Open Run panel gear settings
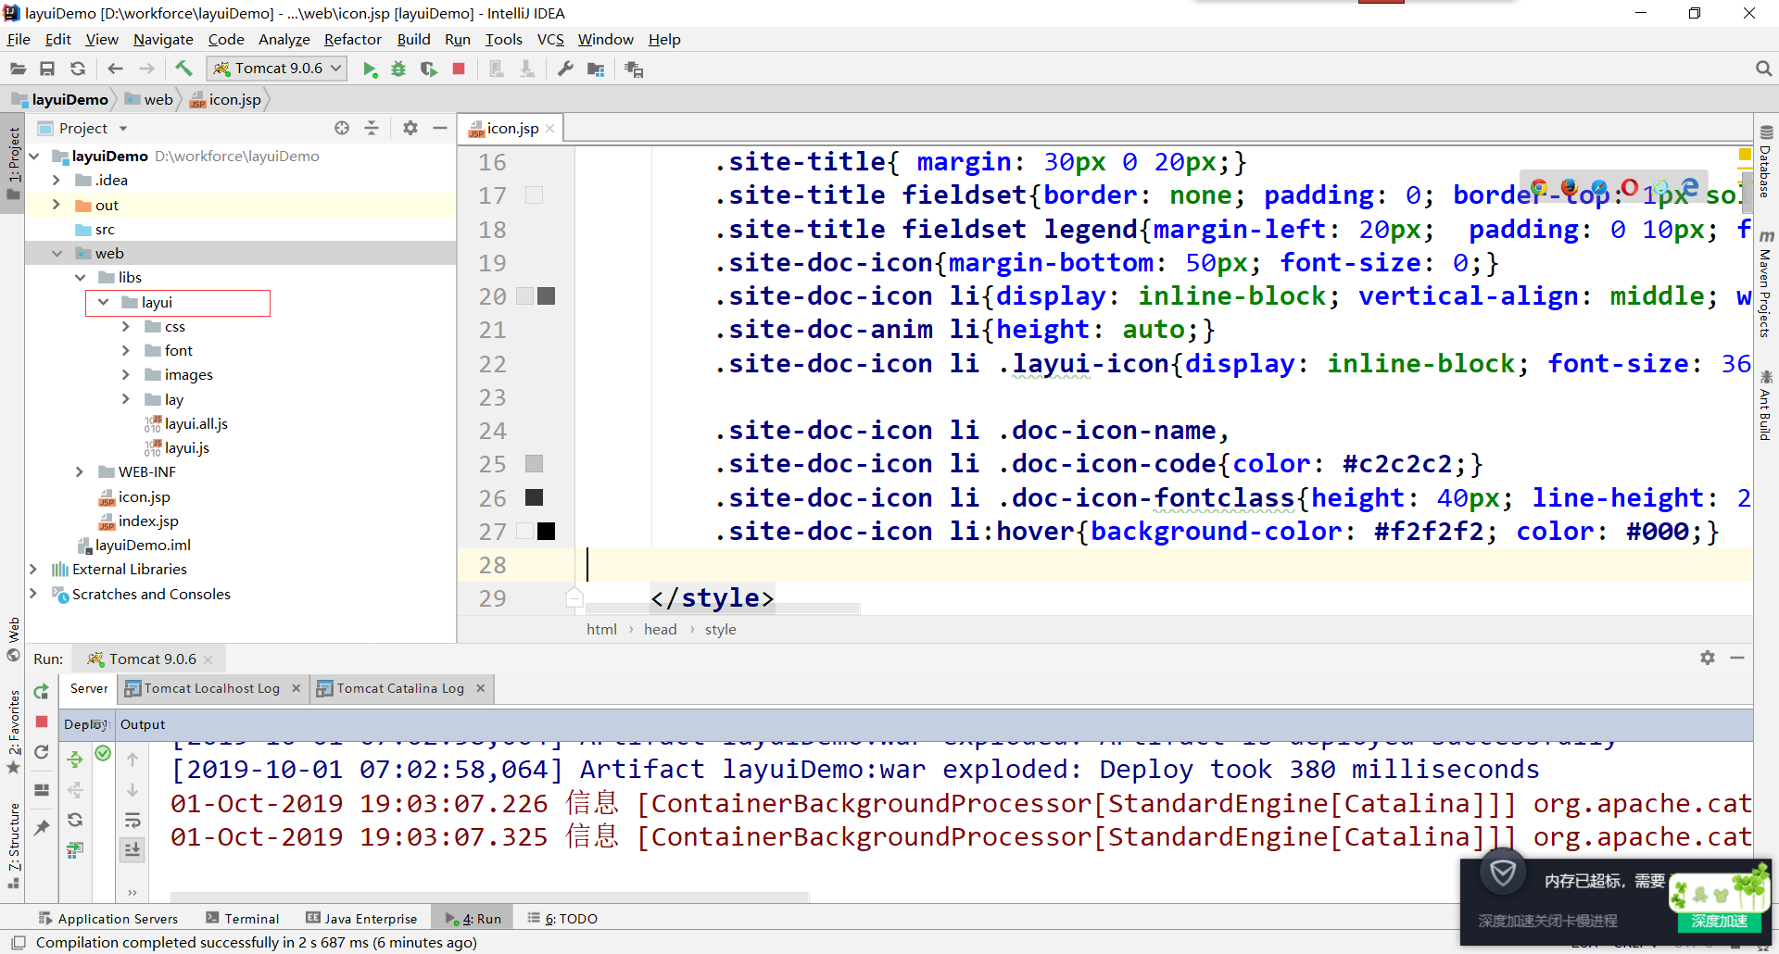 click(1708, 658)
